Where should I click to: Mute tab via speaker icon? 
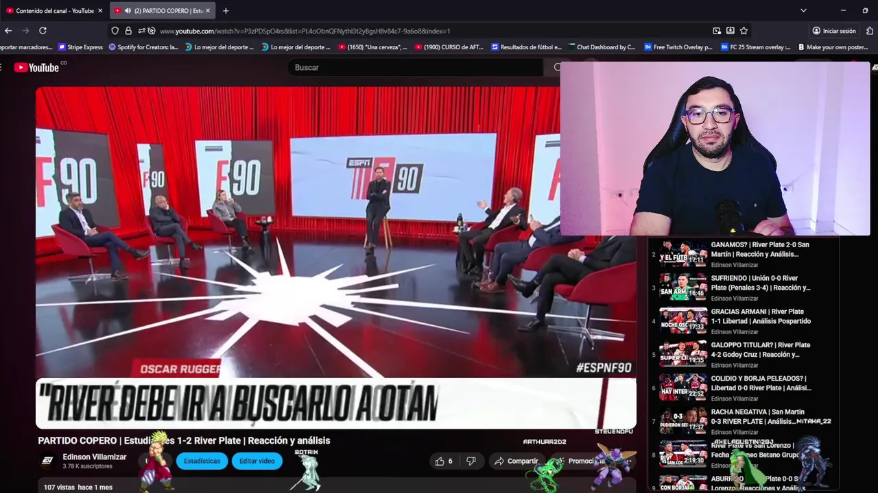click(x=128, y=10)
